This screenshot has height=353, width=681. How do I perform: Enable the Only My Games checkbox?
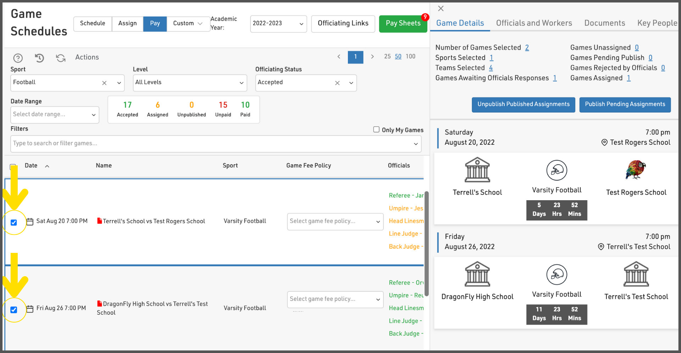pyautogui.click(x=376, y=129)
